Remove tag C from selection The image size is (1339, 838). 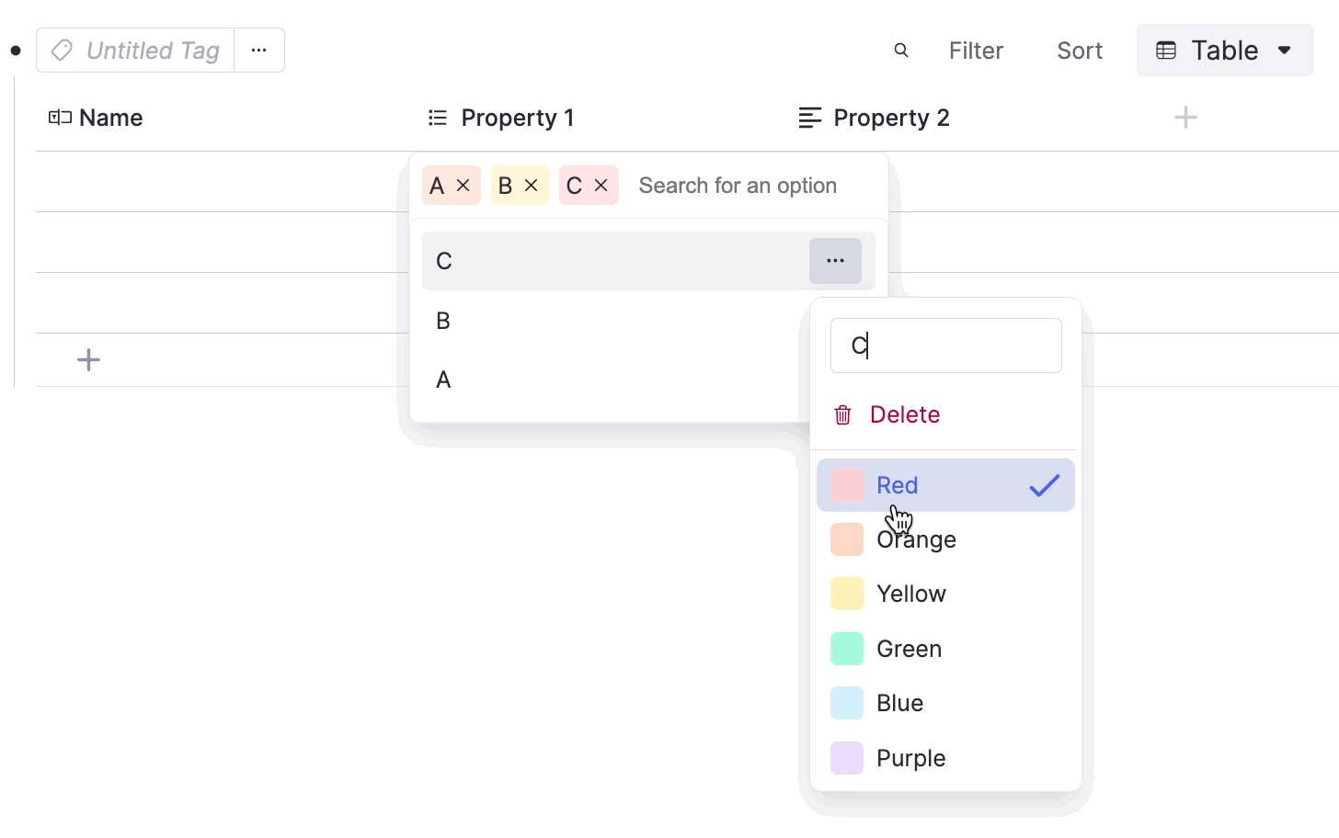coord(601,186)
